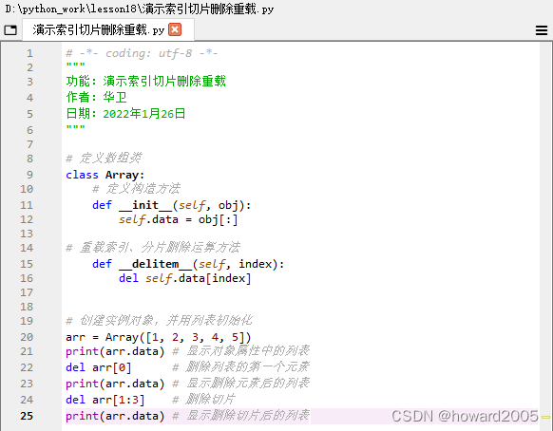Click the 'del arr[0]' statement
Image resolution: width=553 pixels, height=431 pixels.
pos(99,367)
